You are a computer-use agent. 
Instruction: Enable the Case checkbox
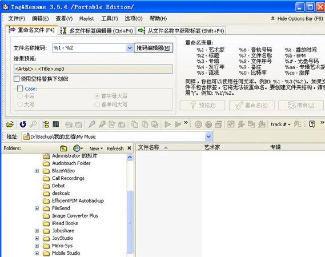(20, 89)
